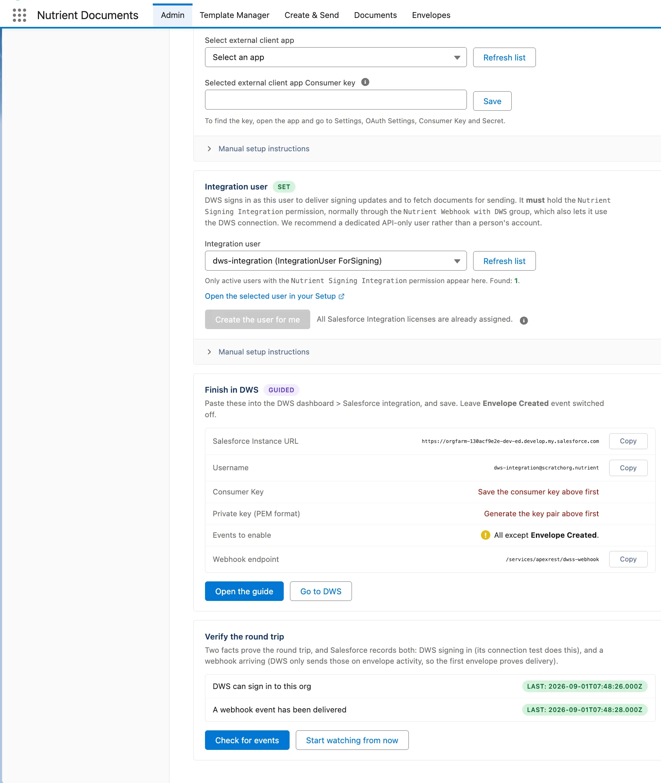Click info icon next to licenses message

point(524,321)
